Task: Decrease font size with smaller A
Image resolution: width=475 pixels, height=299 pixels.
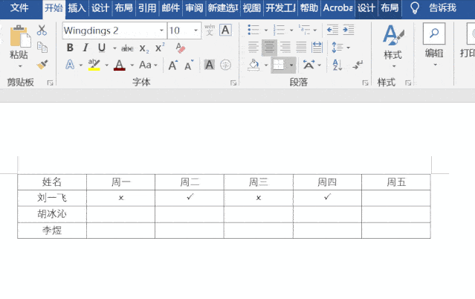Action: point(189,65)
